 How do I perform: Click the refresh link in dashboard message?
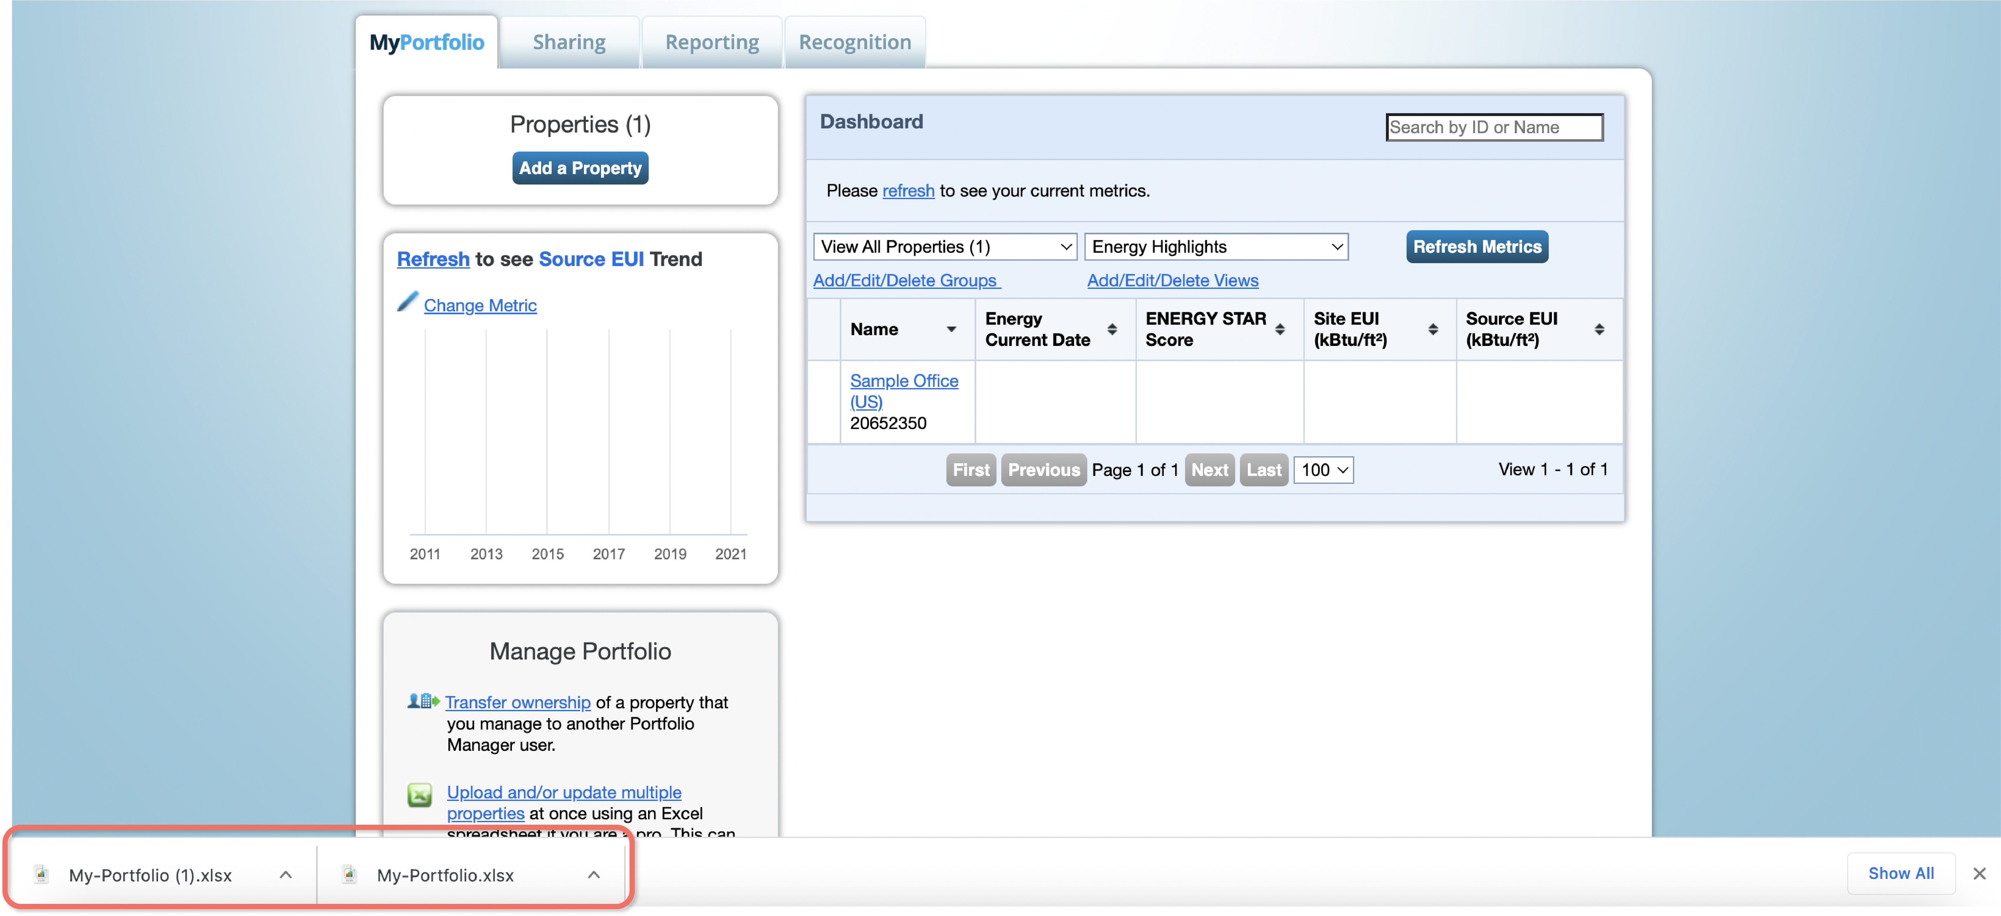[908, 190]
